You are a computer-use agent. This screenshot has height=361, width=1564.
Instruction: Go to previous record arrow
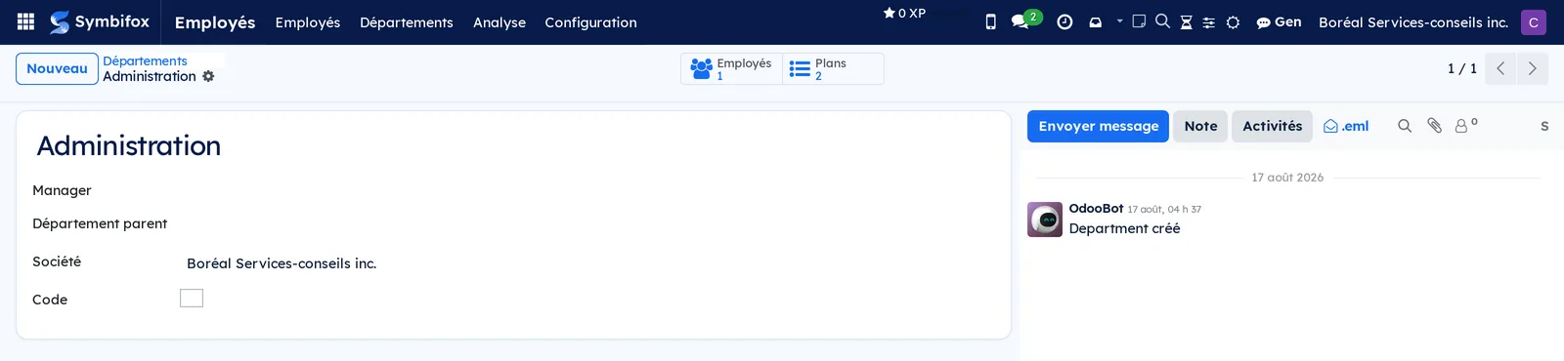coord(1500,68)
